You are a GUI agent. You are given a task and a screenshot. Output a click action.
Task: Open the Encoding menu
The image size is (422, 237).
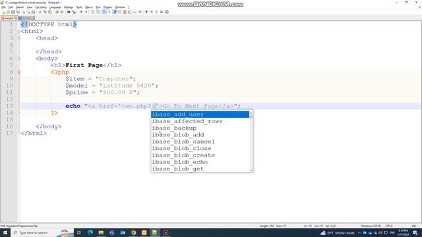click(41, 7)
